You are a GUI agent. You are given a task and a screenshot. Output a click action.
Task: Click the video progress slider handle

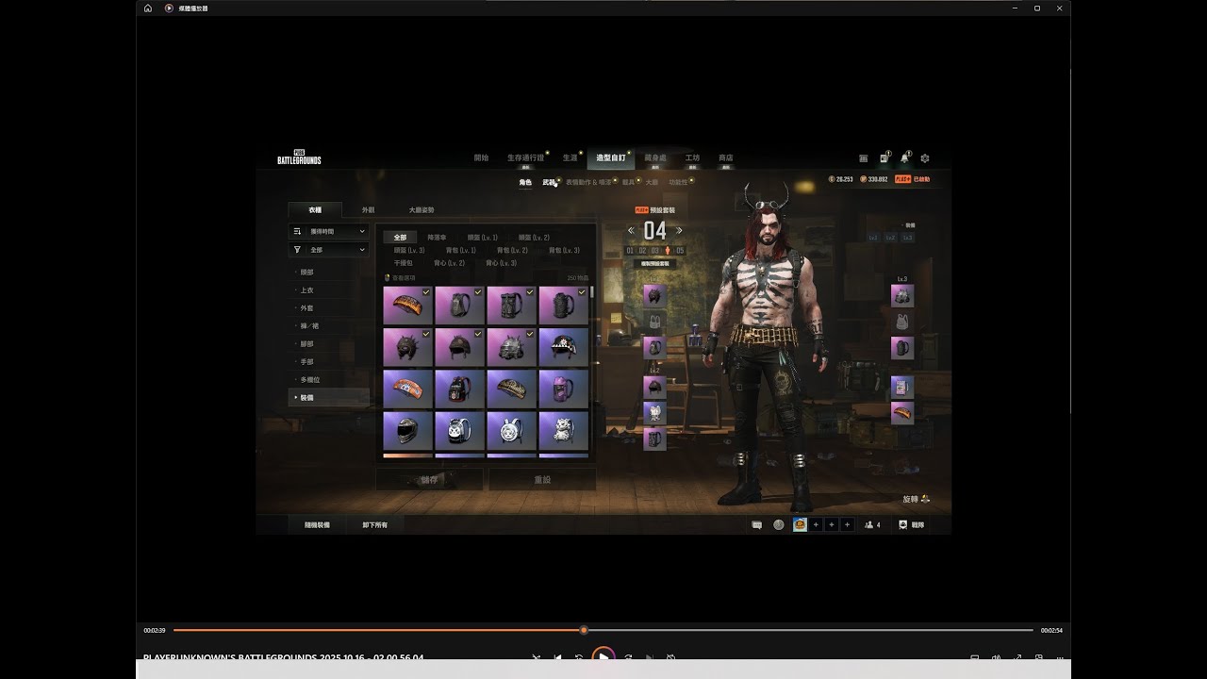point(584,630)
